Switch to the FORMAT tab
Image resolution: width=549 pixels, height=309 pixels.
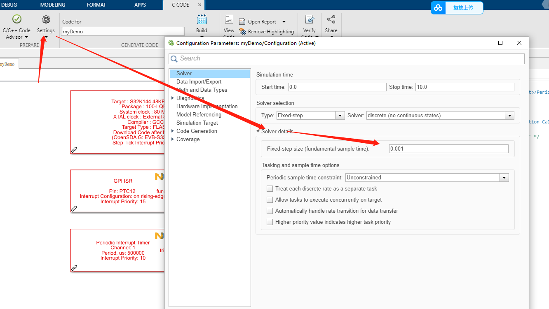[x=96, y=5]
